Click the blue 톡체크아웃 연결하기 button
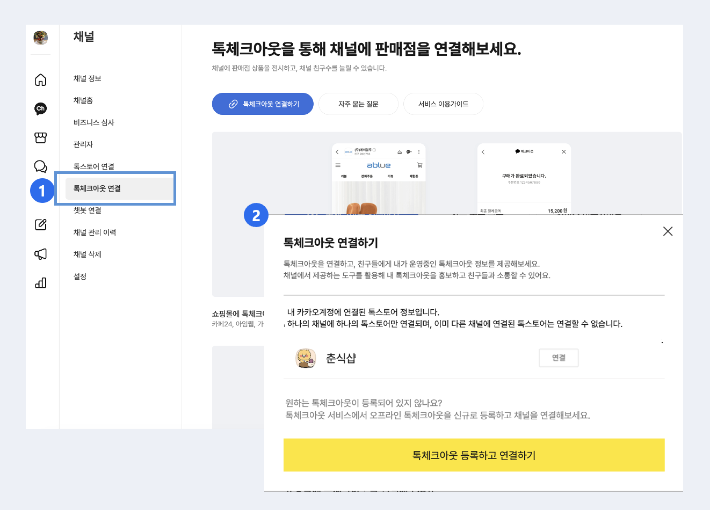This screenshot has width=710, height=510. tap(263, 104)
